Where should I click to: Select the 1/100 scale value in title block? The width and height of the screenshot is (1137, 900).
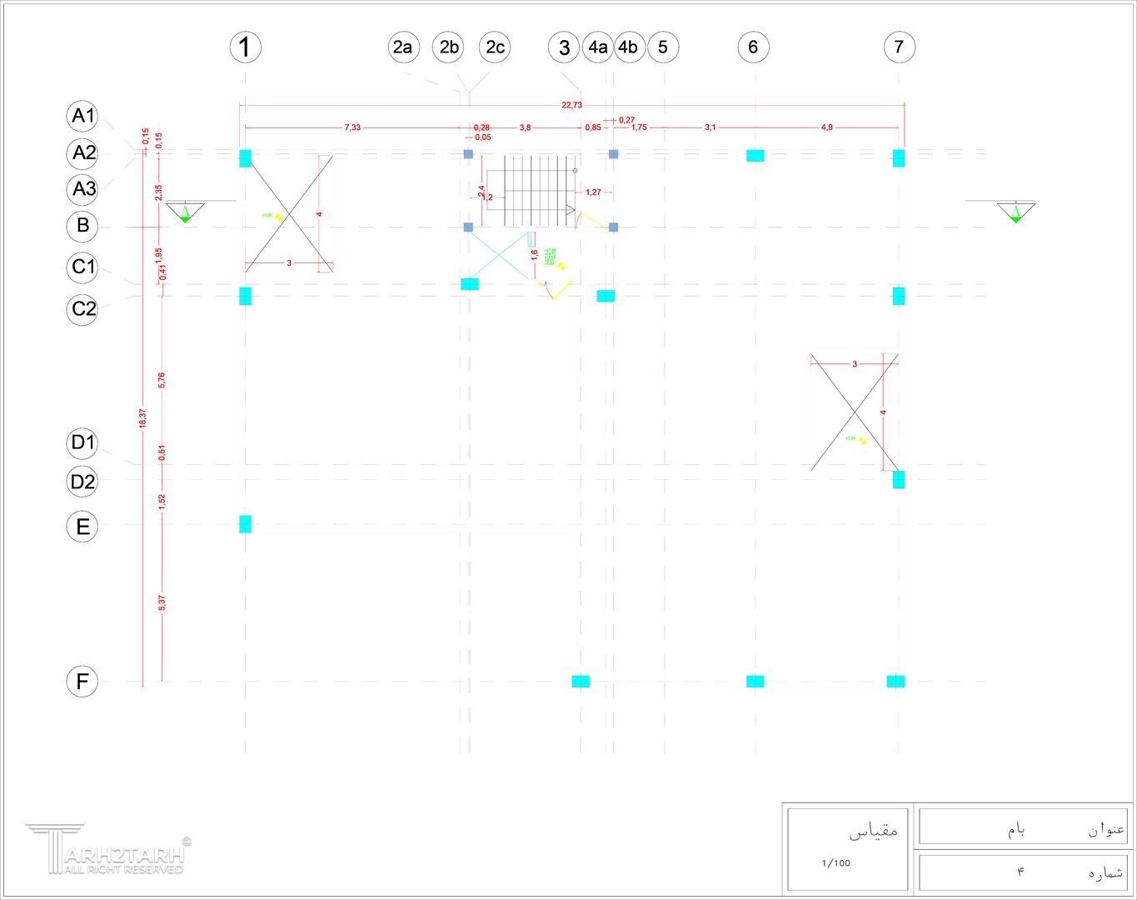coord(835,863)
